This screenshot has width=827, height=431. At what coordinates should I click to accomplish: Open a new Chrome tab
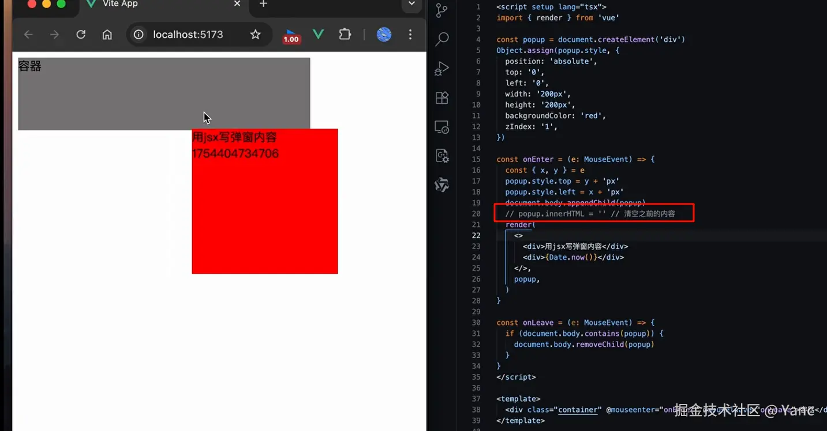tap(263, 4)
